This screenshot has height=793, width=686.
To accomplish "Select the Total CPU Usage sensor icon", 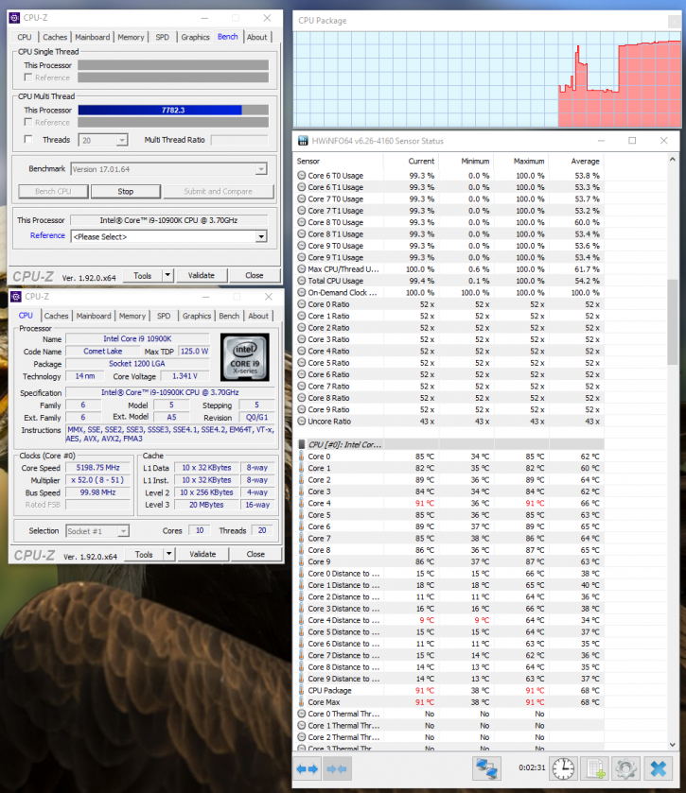I will 302,281.
